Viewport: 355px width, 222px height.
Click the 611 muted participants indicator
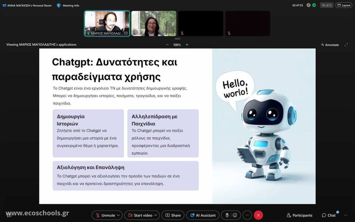(327, 5)
